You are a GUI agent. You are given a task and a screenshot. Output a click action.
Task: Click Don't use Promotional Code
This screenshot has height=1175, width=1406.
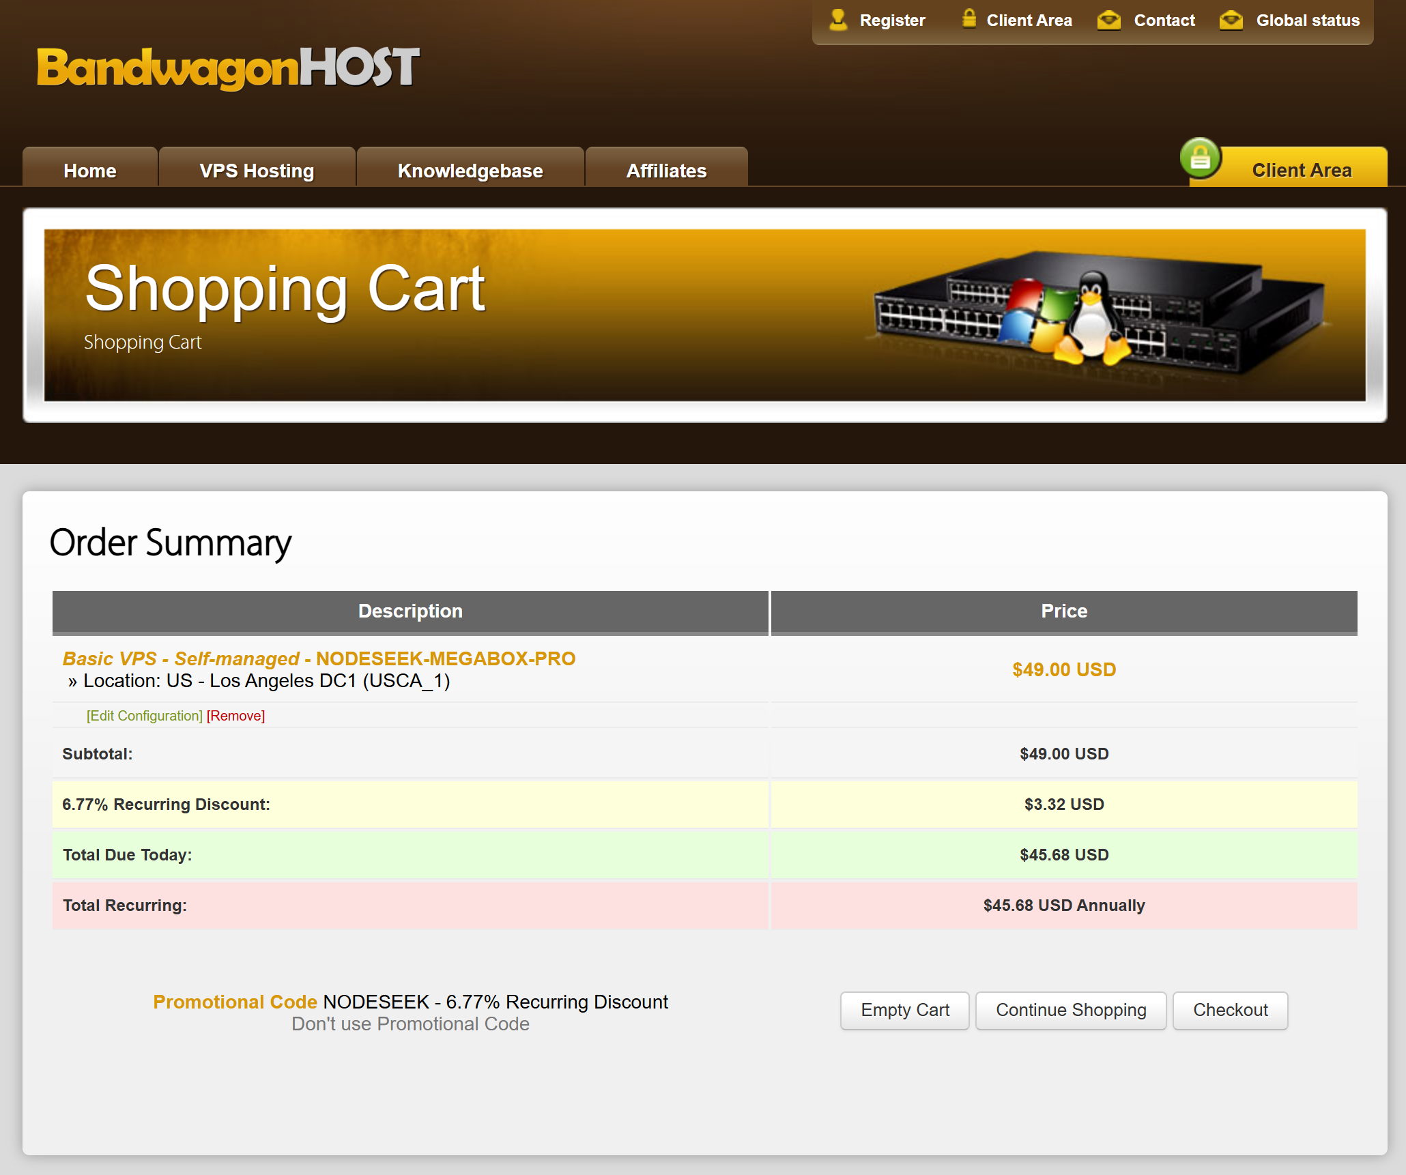[410, 1024]
